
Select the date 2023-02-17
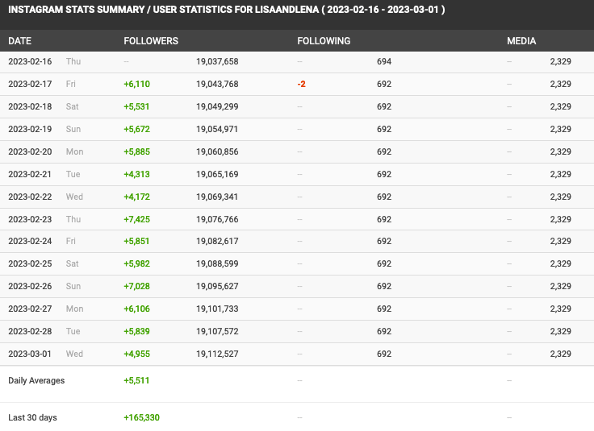pos(30,84)
